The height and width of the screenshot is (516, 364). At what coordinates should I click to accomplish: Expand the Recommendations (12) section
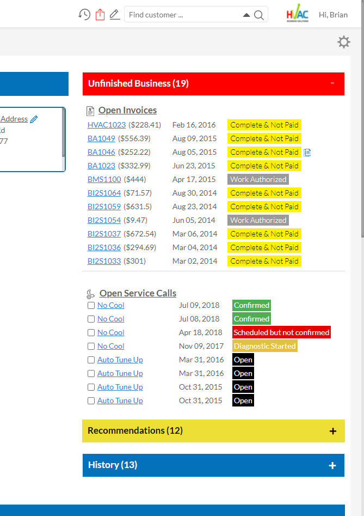(332, 431)
